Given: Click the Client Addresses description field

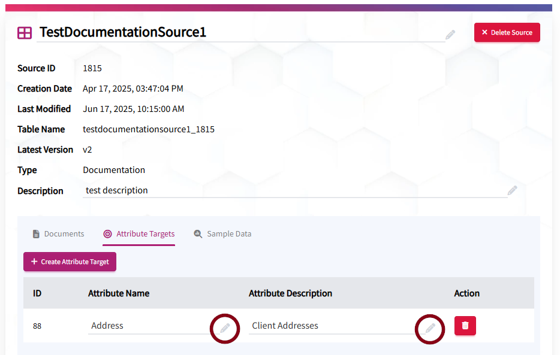Looking at the screenshot, I should [336, 326].
